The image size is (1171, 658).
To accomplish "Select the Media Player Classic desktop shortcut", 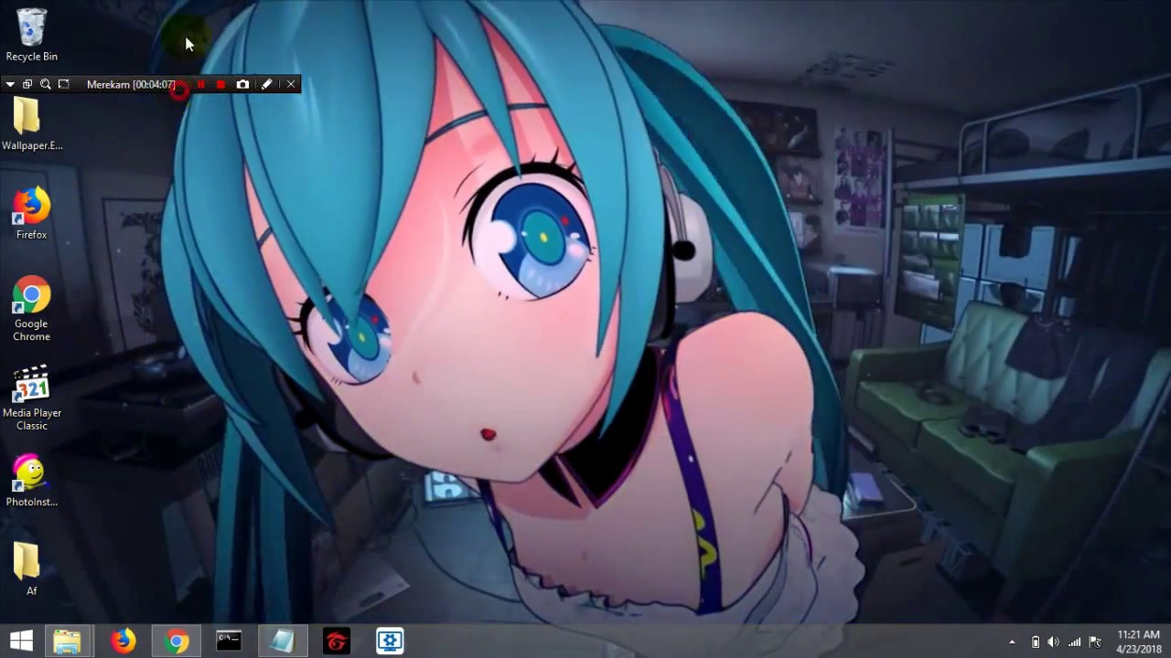I will (x=31, y=398).
